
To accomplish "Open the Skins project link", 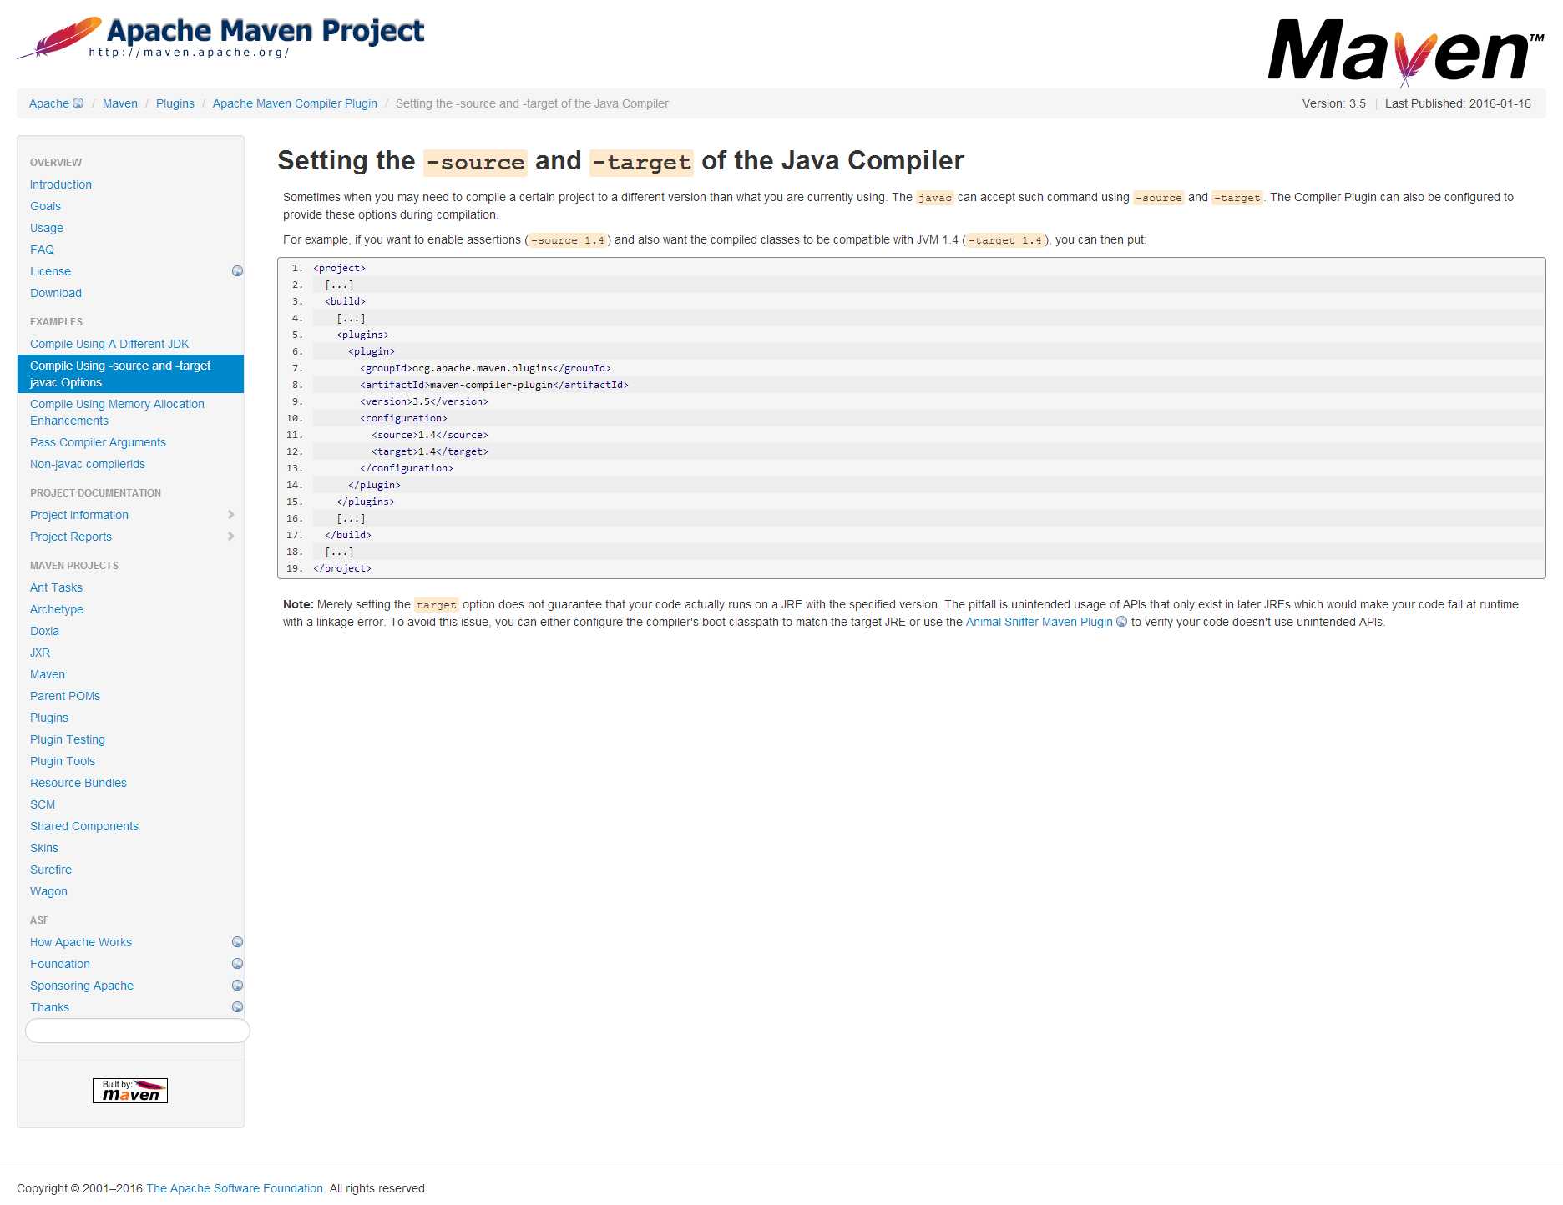I will click(x=44, y=848).
